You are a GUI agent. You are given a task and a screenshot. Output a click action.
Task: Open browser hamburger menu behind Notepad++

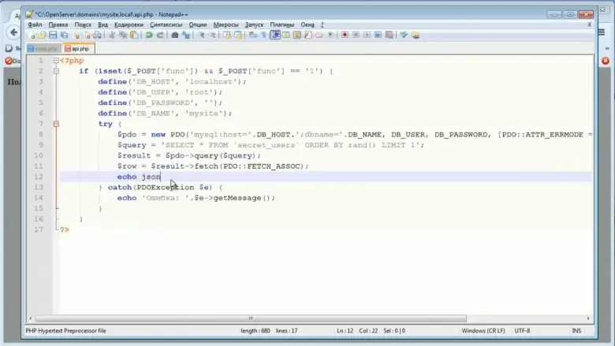(602, 32)
